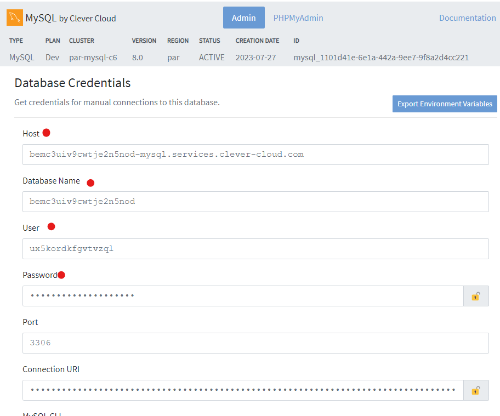
Task: Click the version value 8.0
Action: coord(138,58)
